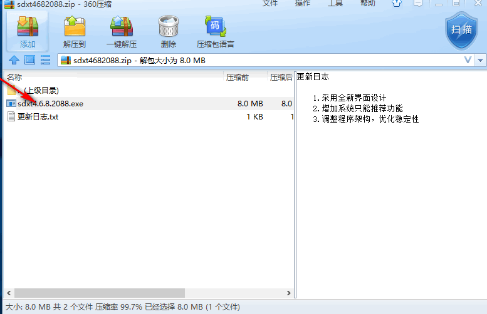Click the skin shirt icon in title bar
487x314 pixels.
point(397,3)
